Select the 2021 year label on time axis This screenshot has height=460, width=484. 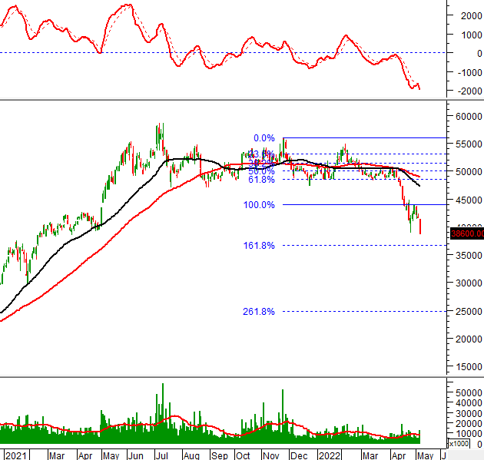[15, 455]
